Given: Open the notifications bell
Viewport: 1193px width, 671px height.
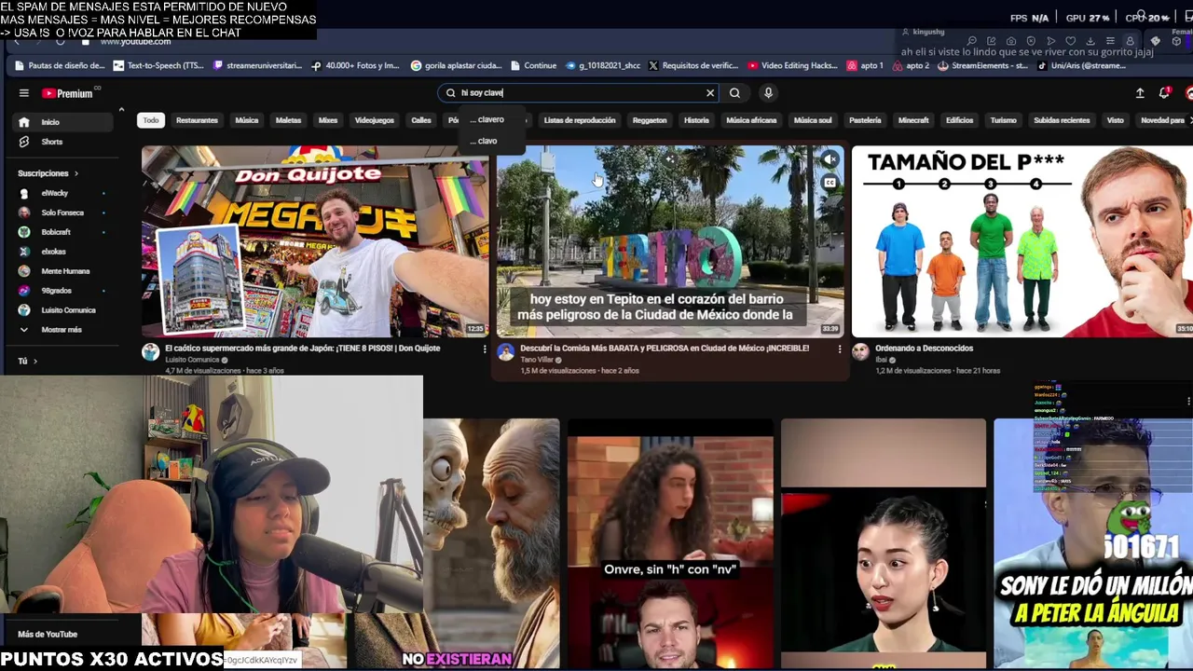Looking at the screenshot, I should (x=1164, y=93).
